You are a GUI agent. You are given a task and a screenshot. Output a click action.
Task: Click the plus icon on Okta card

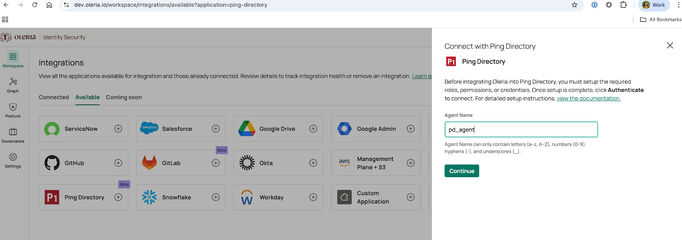pyautogui.click(x=313, y=163)
